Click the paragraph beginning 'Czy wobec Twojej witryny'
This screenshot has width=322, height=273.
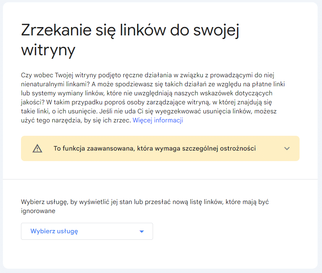click(153, 97)
